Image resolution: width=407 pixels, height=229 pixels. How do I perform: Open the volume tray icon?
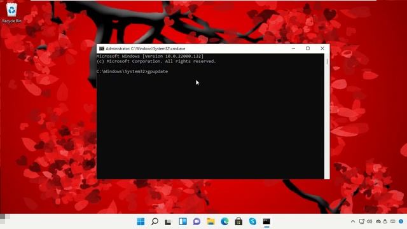click(x=369, y=221)
